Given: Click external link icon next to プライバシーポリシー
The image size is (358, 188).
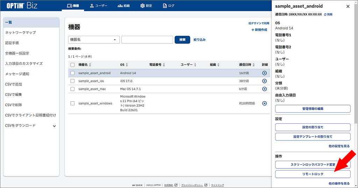Looking at the screenshot, I should pyautogui.click(x=206, y=185).
